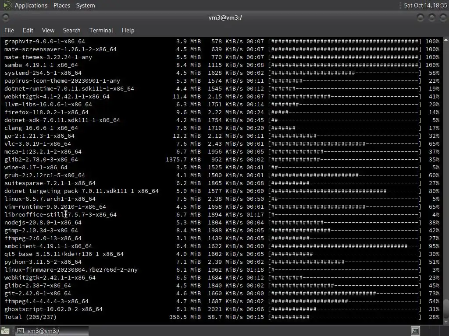Click the vm3@vm3:/ window title text

click(x=225, y=17)
